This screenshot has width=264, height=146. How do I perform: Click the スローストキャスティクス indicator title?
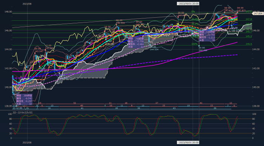point(23,113)
